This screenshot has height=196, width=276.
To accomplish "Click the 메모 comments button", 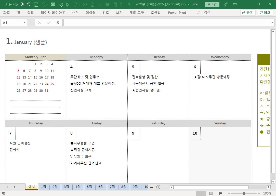I will (x=265, y=12).
